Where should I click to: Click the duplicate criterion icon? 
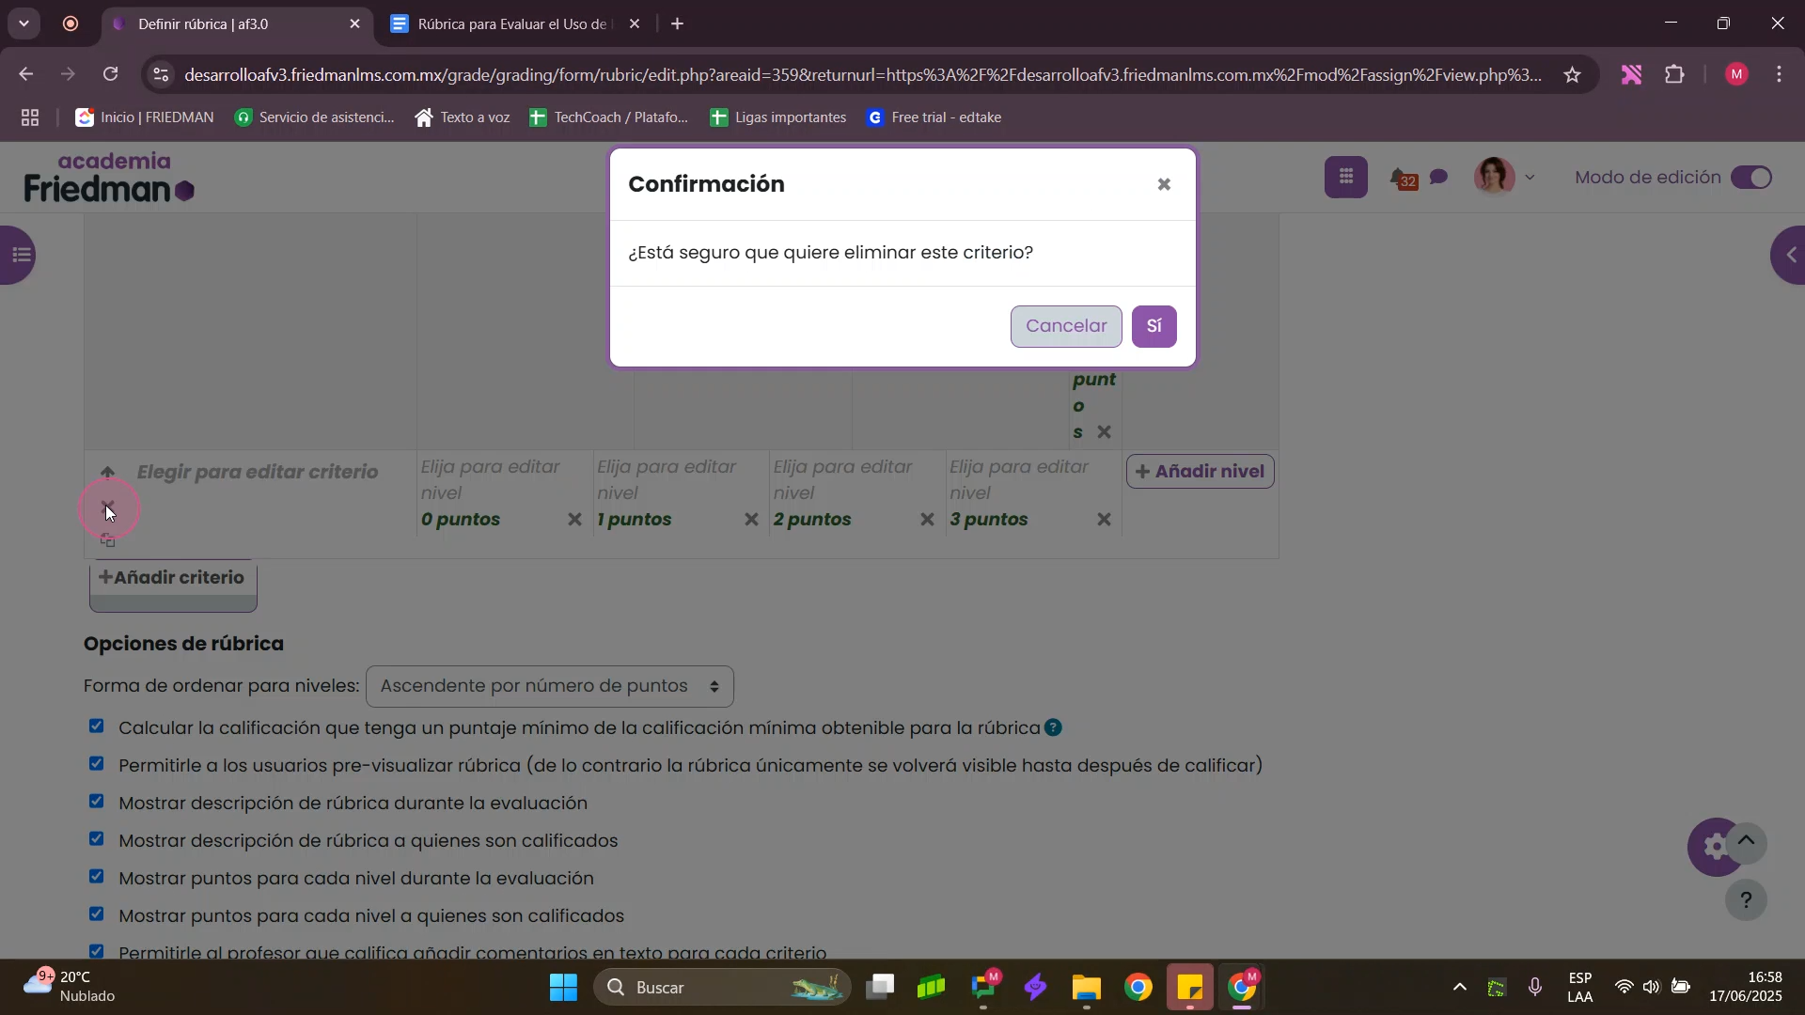point(108,540)
